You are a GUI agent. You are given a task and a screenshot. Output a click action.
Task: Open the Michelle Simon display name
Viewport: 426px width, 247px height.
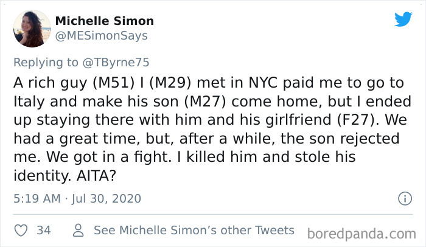[x=104, y=21]
